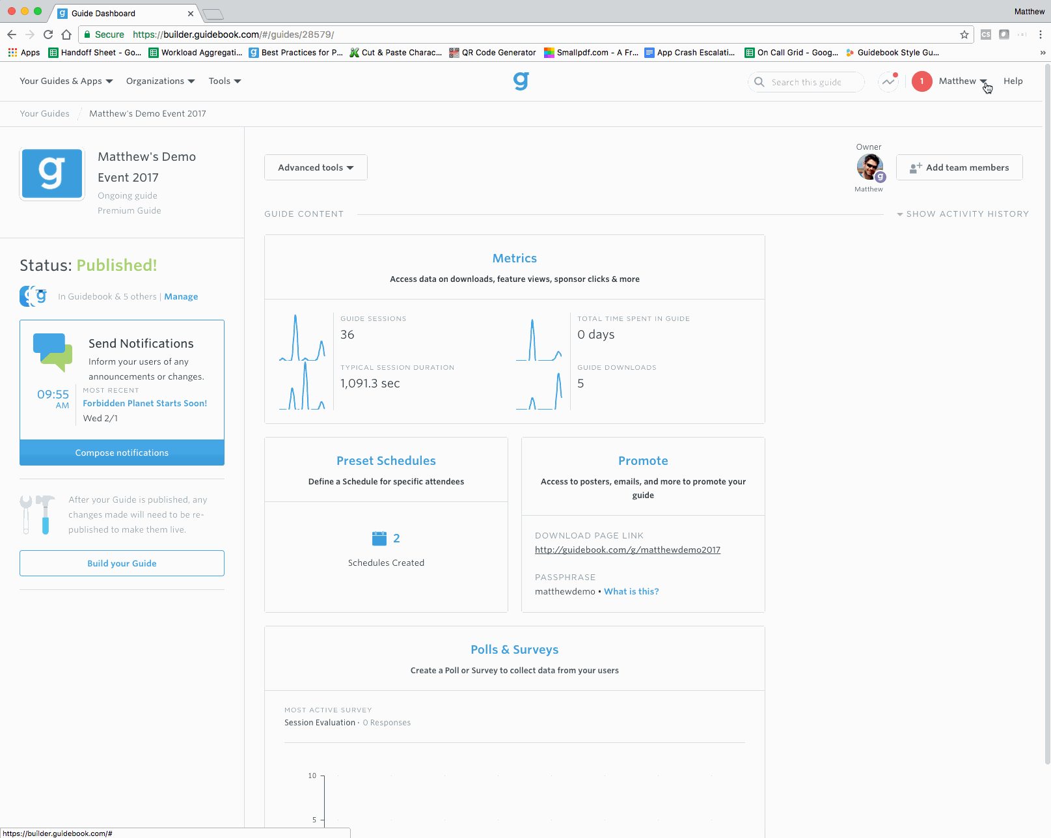This screenshot has height=838, width=1051.
Task: Open the Smallpdf.com bookmark
Action: [x=591, y=53]
